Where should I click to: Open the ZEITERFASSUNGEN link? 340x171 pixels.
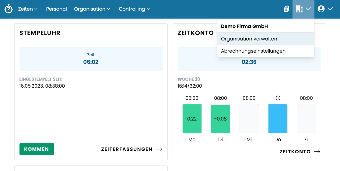[127, 149]
